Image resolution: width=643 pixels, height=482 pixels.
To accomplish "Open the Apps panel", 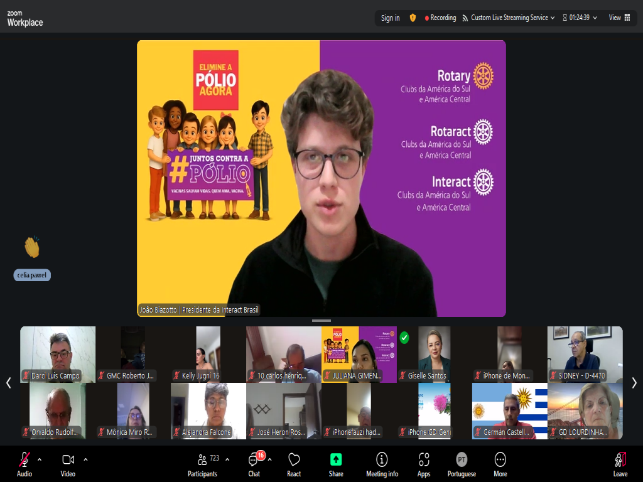I will 424,463.
